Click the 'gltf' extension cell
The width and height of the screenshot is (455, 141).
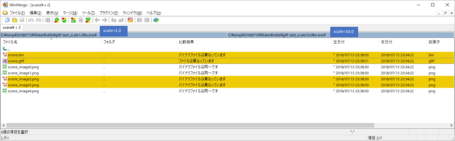point(431,61)
